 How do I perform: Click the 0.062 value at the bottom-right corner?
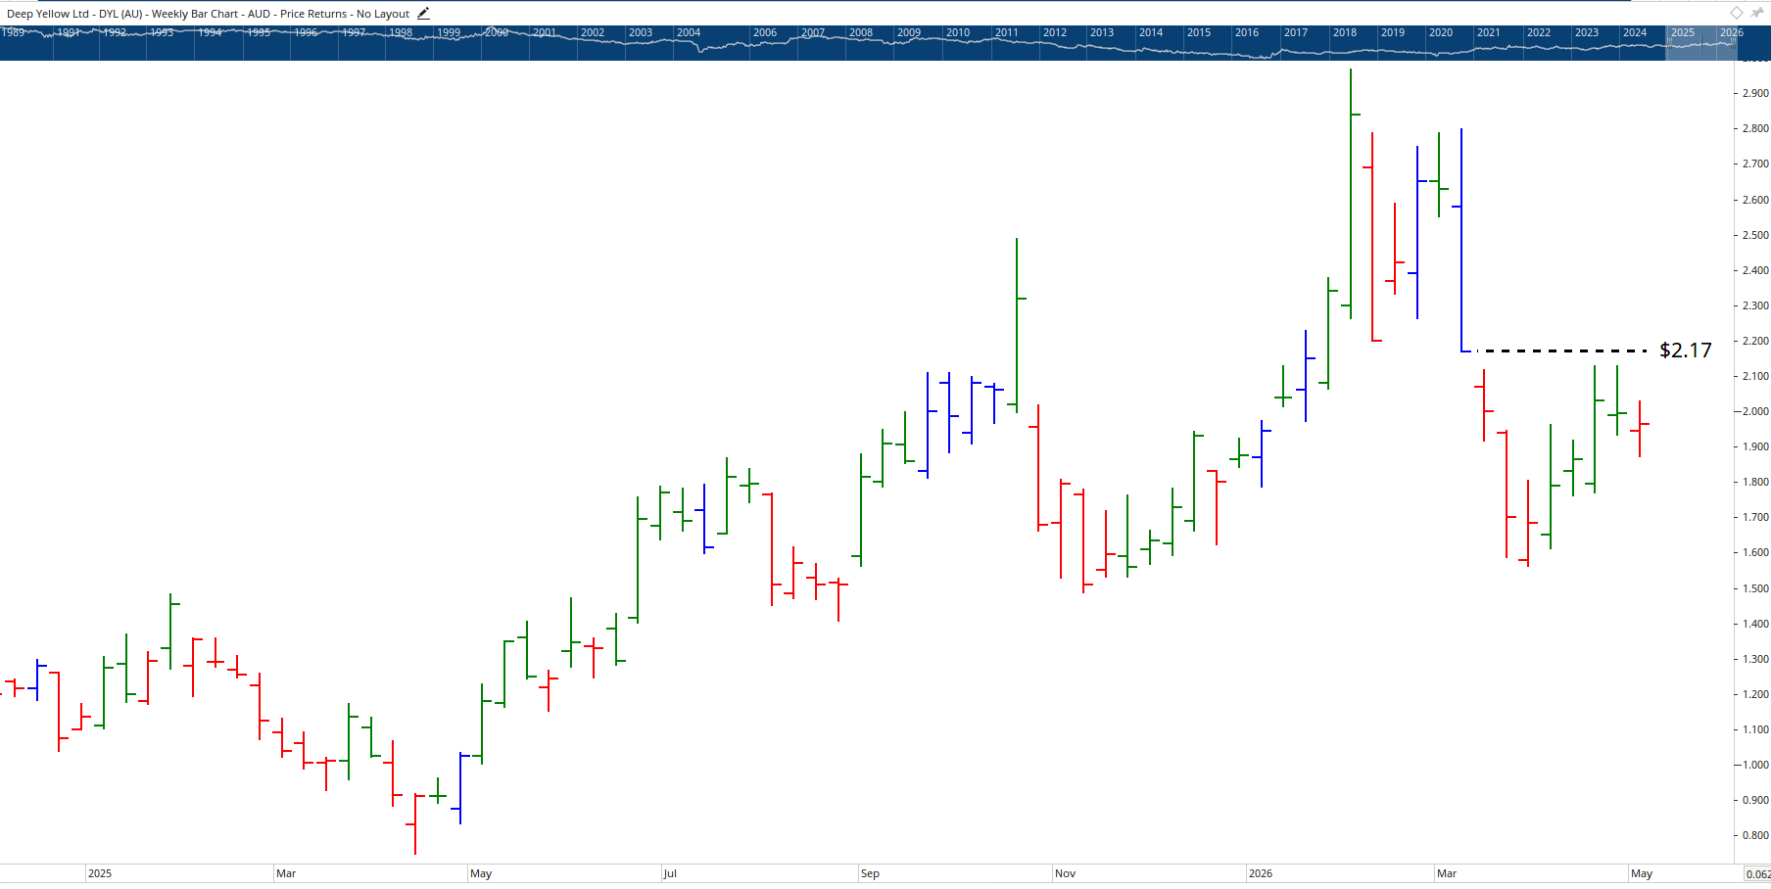(x=1754, y=872)
